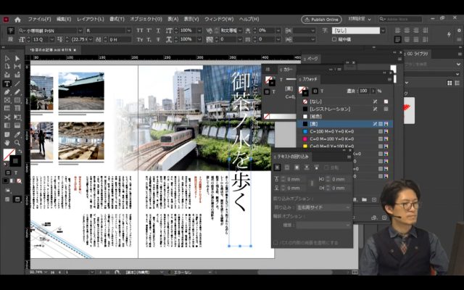The height and width of the screenshot is (290, 464).
Task: Open the font style R dropdown
Action: tap(129, 30)
